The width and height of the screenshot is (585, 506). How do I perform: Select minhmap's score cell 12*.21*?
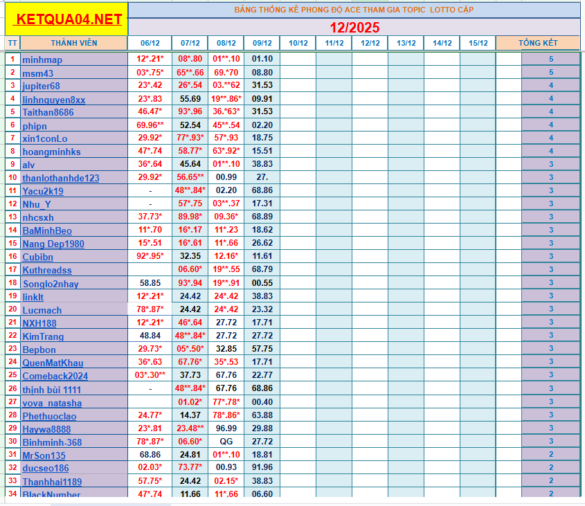[150, 60]
